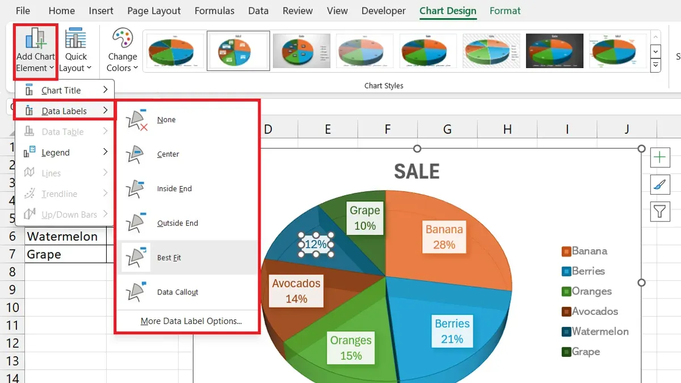Select the Oranges 15% data label
This screenshot has height=383, width=681.
[351, 348]
